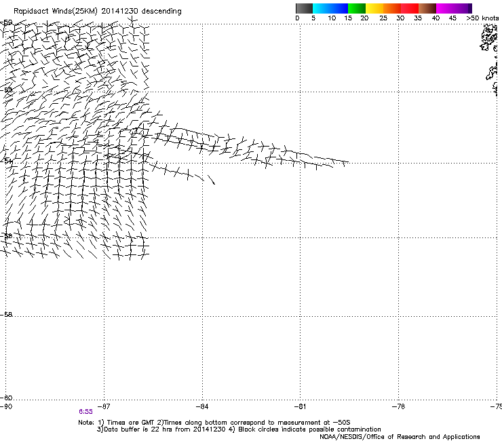Image resolution: width=502 pixels, height=441 pixels.
Task: Click the -84 longitude axis label
Action: coord(202,406)
